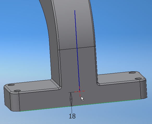Pick the far-left hole on the base

pos(11,85)
